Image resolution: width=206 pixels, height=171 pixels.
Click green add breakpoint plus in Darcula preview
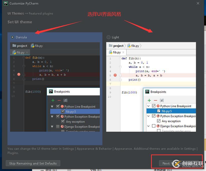coord(53,100)
